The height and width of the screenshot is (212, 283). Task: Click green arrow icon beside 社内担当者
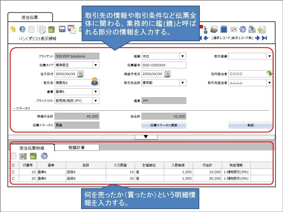click(269, 74)
